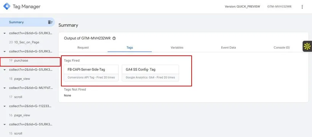Switch to the Event Data tab
Screen dimensions: 312x137
tap(229, 47)
